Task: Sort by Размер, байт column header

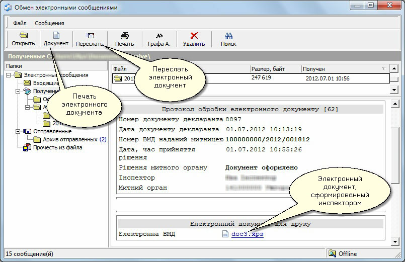Action: [x=276, y=69]
